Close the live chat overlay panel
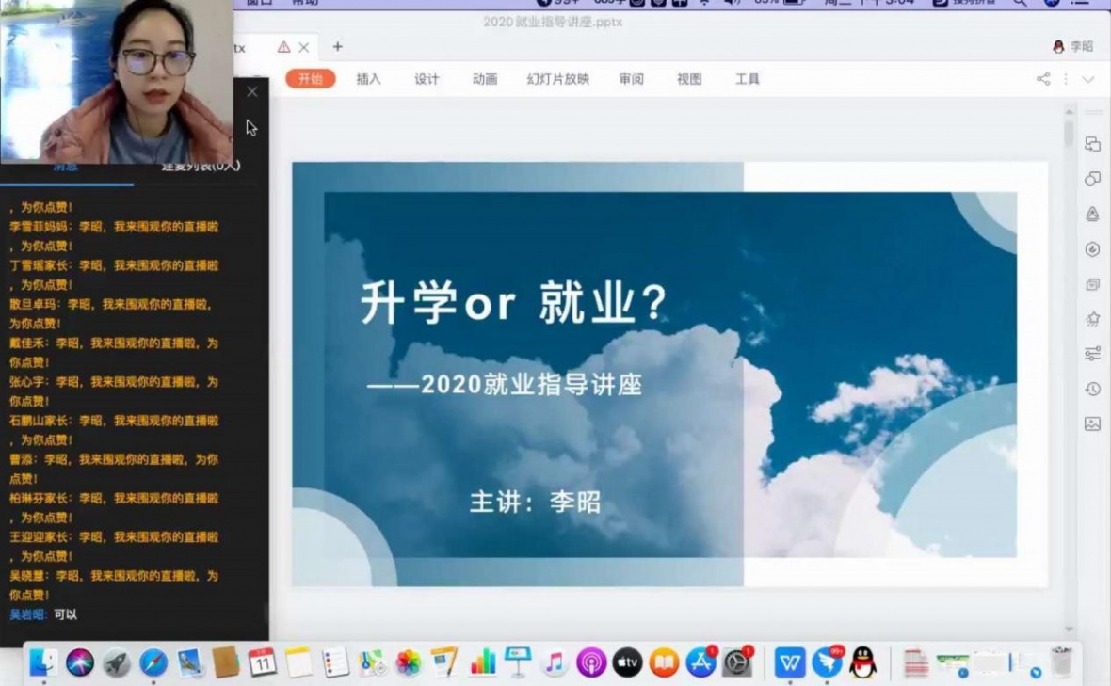 251,91
